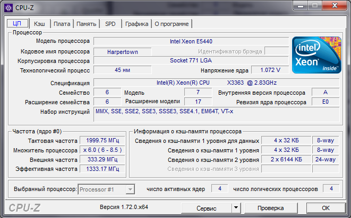Click the CPU-Z app icon in title bar
351x218 pixels.
(x=8, y=8)
